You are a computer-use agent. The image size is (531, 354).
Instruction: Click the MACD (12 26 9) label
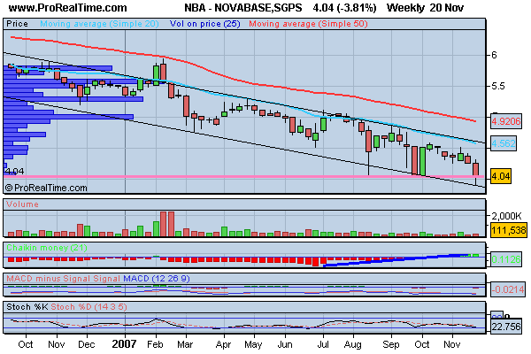tap(157, 279)
